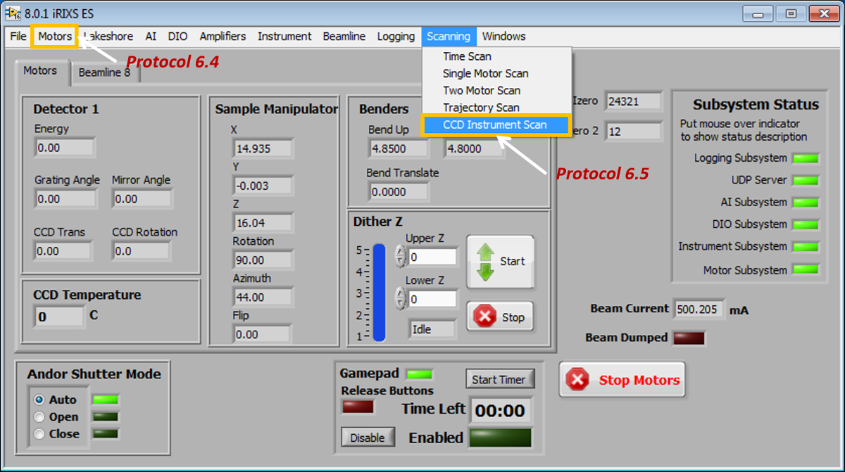
Task: Click the green arrows Start dither icon
Action: 485,262
